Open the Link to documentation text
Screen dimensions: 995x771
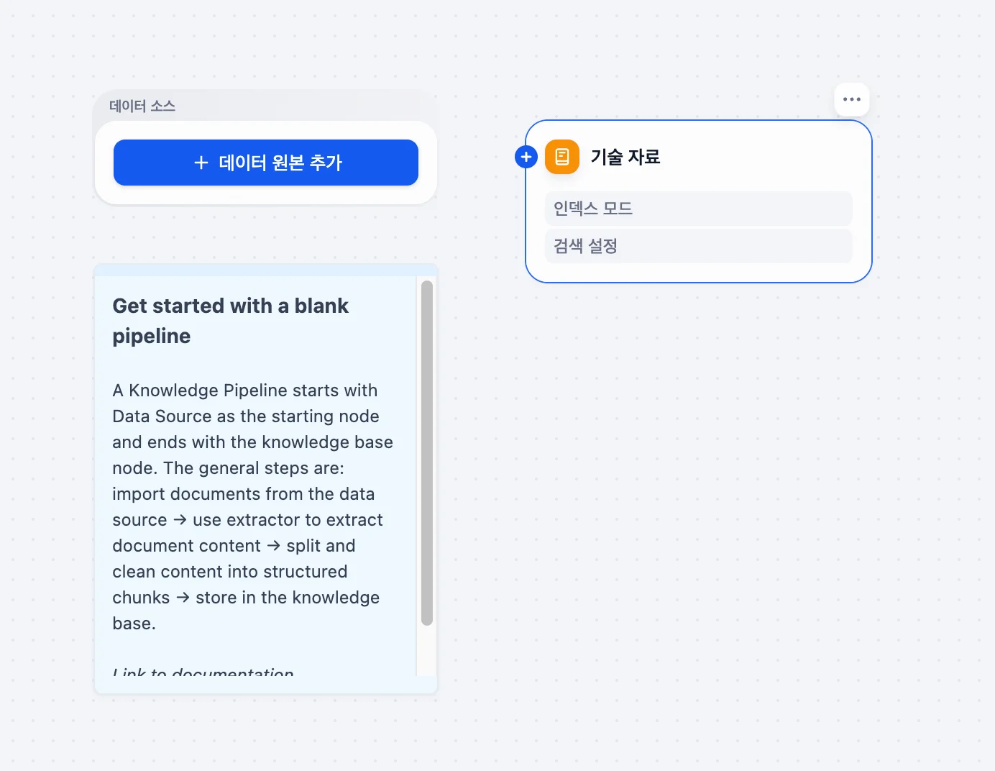point(203,672)
